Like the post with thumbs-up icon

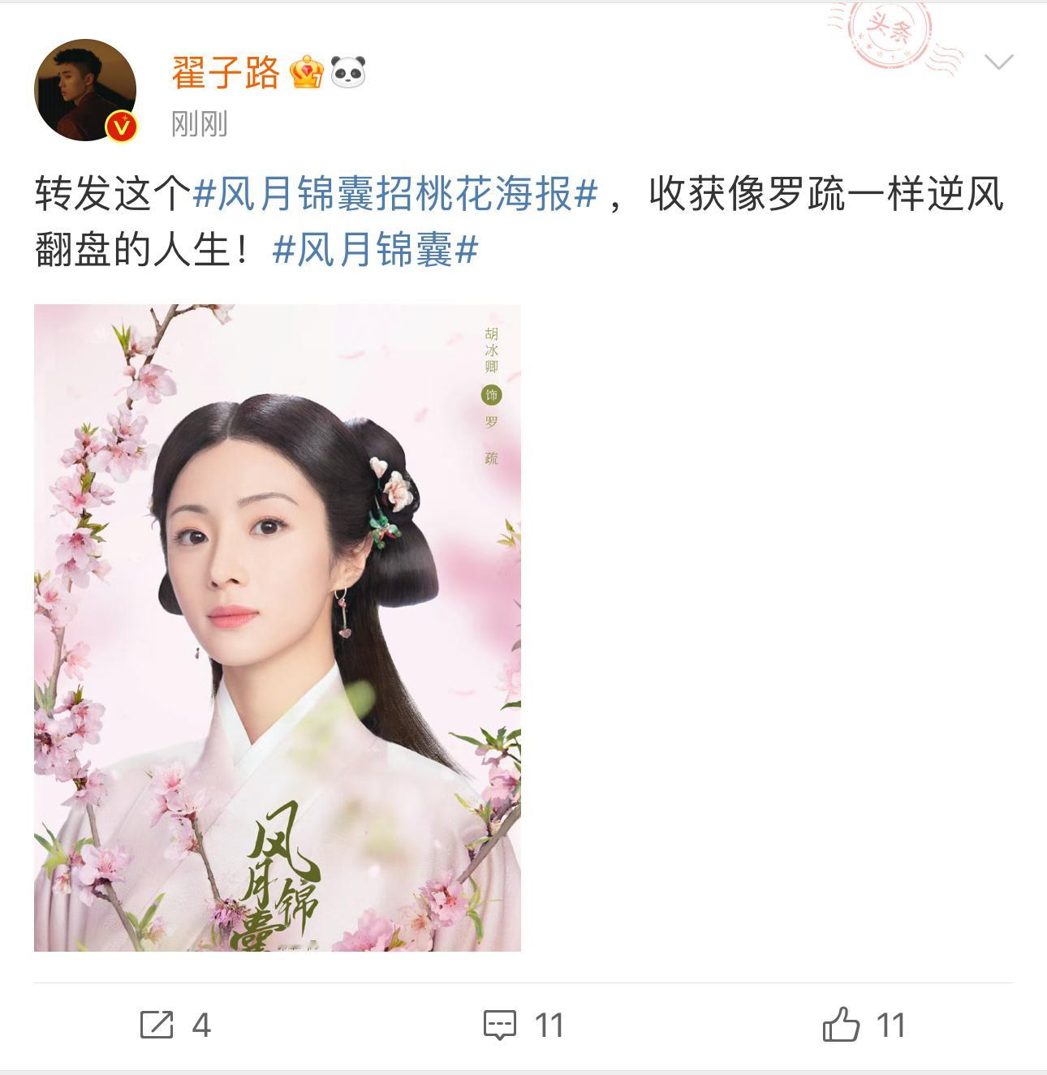[841, 1024]
